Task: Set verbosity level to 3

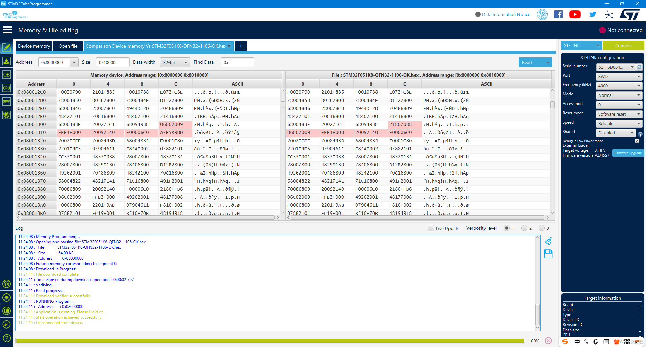Action: click(x=542, y=228)
